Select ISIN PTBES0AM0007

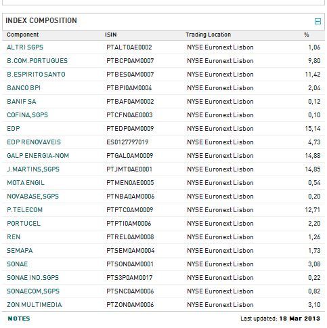point(130,75)
